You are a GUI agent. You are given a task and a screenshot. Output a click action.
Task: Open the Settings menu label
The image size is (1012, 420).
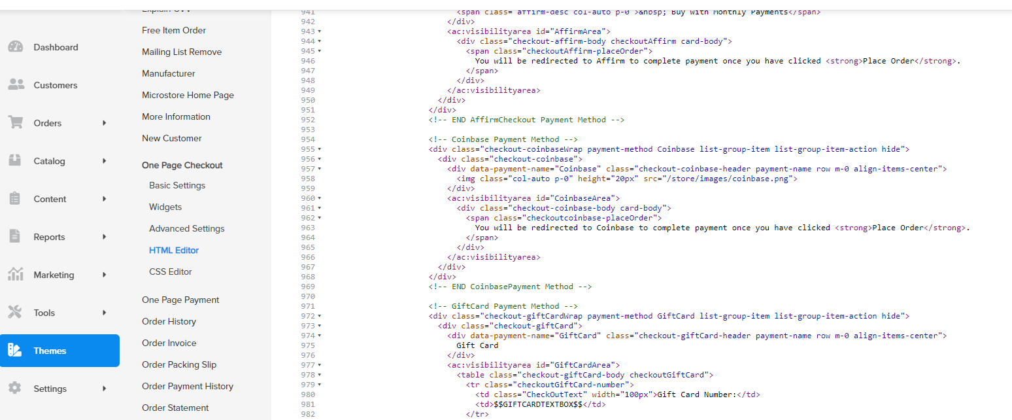[50, 389]
